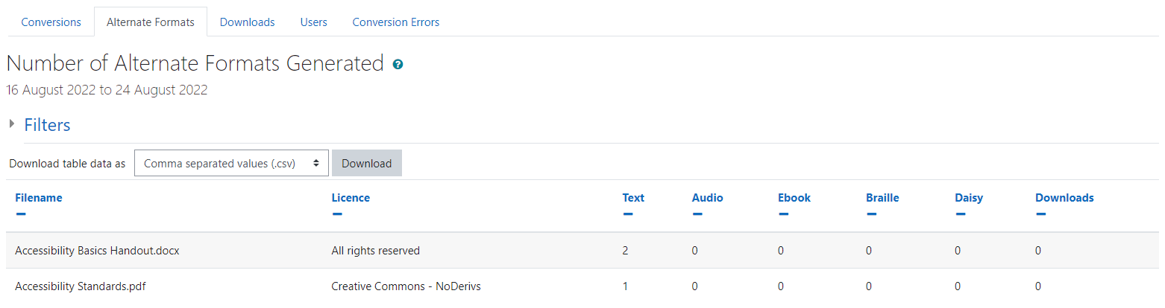Switch to the Conversion Errors tab

click(x=396, y=22)
